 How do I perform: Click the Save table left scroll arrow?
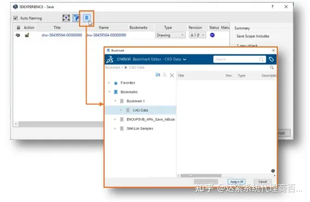tap(16, 124)
